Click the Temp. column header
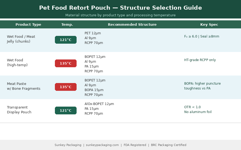241x150 pixels. click(67, 25)
